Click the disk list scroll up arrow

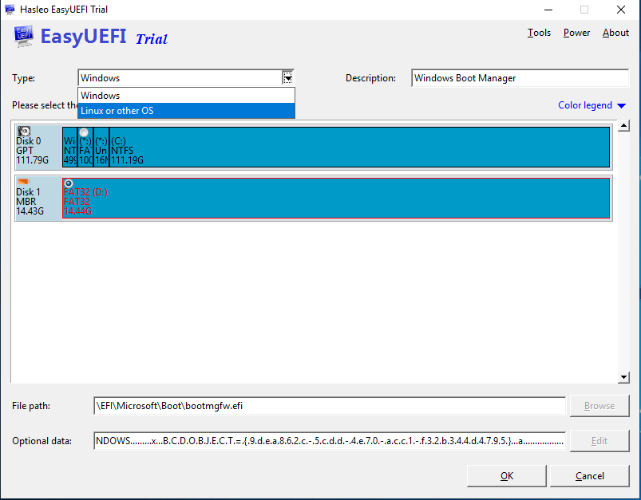click(x=623, y=126)
